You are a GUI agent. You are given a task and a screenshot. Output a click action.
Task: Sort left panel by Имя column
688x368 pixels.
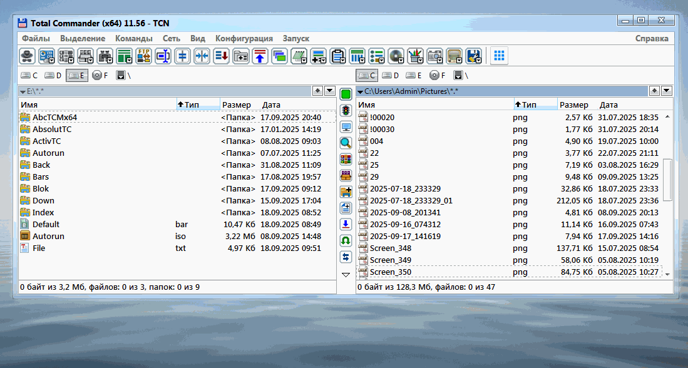click(98, 105)
